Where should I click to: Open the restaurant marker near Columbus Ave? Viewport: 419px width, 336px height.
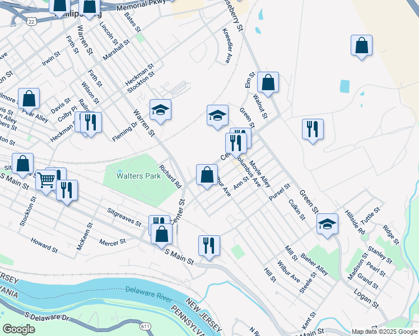point(236,142)
